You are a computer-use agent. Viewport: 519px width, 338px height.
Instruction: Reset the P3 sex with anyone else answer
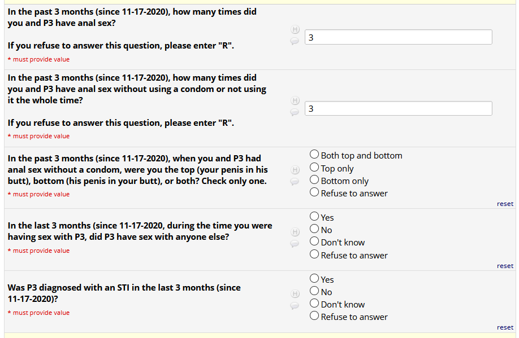[x=505, y=266]
